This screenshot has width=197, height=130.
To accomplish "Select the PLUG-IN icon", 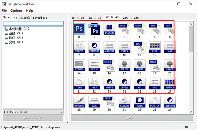I will (109, 29).
